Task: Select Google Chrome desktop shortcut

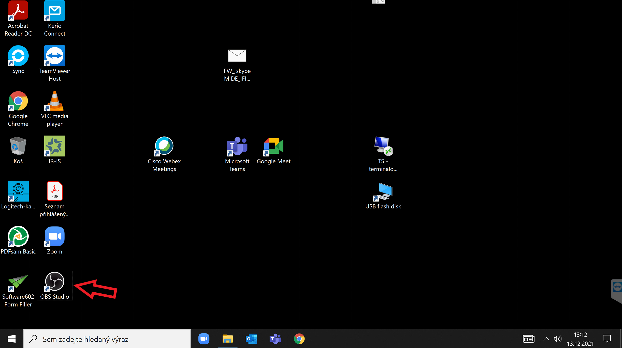Action: click(18, 109)
